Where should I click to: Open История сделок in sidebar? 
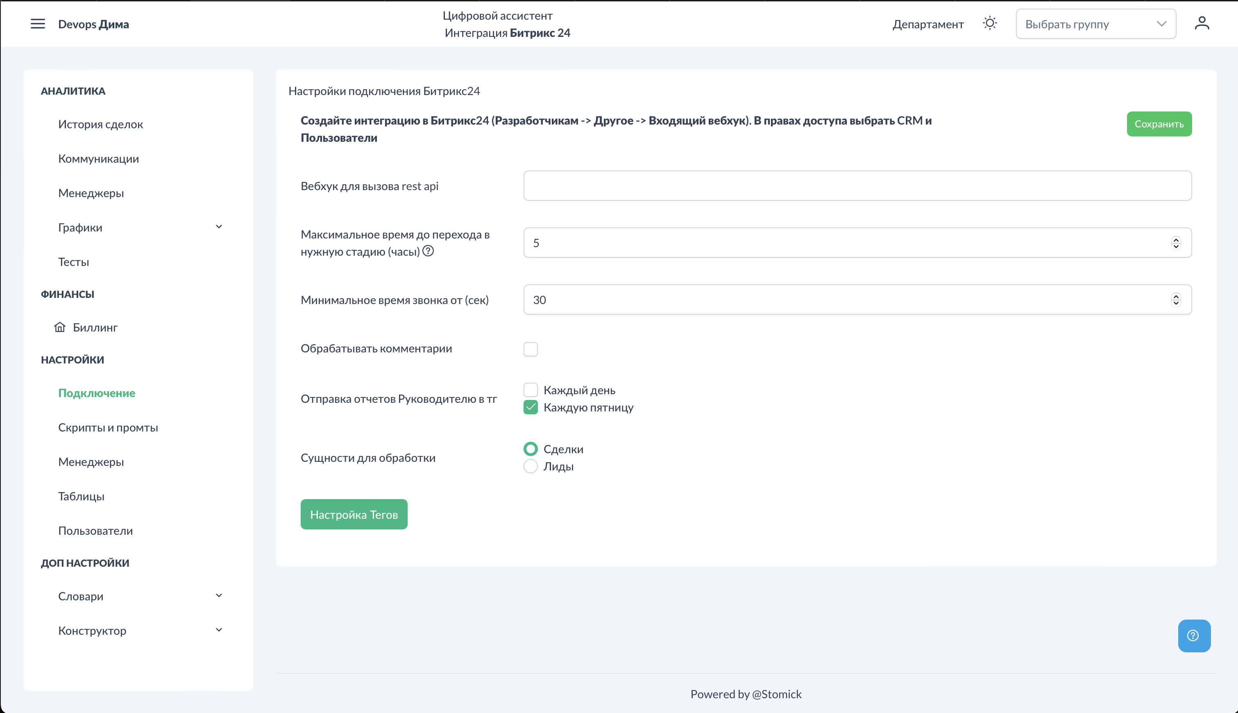point(100,125)
